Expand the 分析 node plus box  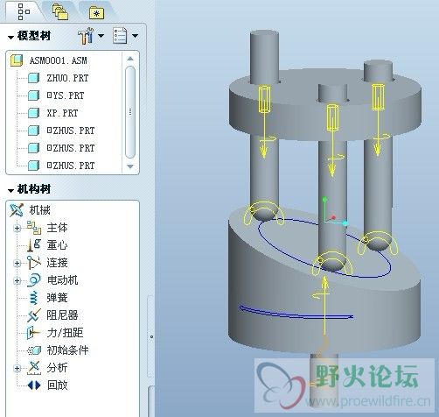[17, 368]
